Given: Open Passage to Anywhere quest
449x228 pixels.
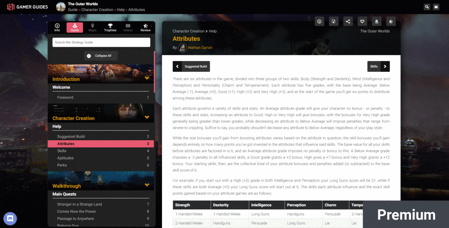Looking at the screenshot, I should (101, 219).
